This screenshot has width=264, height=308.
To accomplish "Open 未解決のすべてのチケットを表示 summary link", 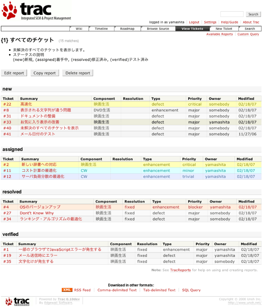I will (49, 128).
